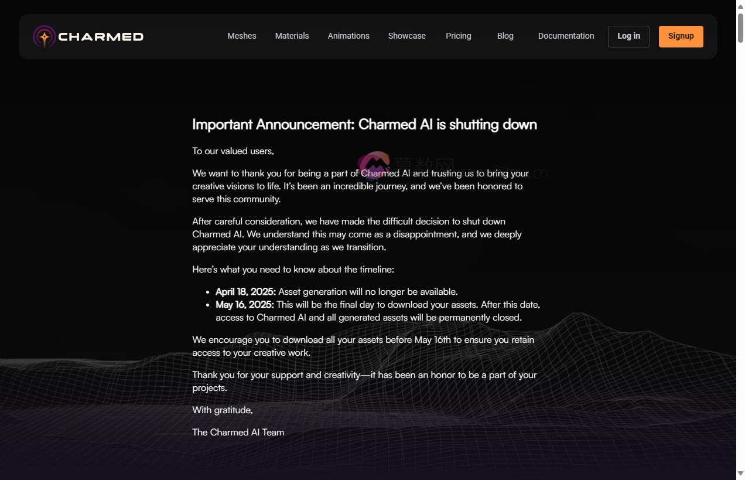
Task: Click the May 16, 2025 timeline entry
Action: [378, 305]
